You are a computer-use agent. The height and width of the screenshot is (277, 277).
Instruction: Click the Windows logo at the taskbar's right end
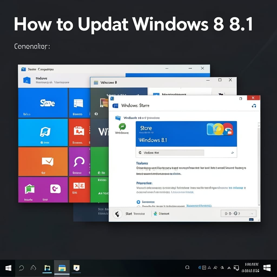coord(267,268)
